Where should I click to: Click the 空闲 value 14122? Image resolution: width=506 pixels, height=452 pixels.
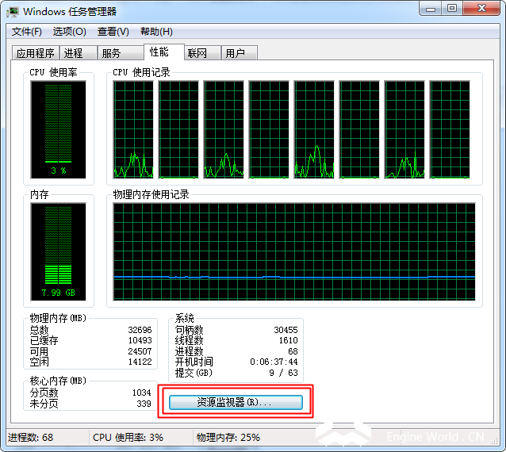pos(140,362)
